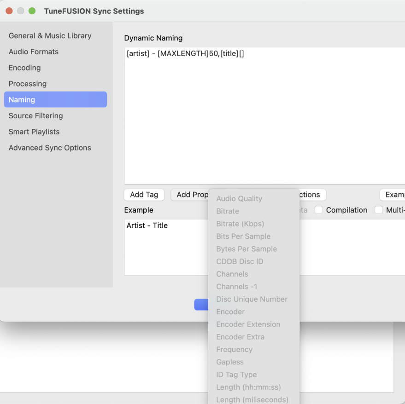405x404 pixels.
Task: Pick Encoder Extra from the menu
Action: coord(254,337)
